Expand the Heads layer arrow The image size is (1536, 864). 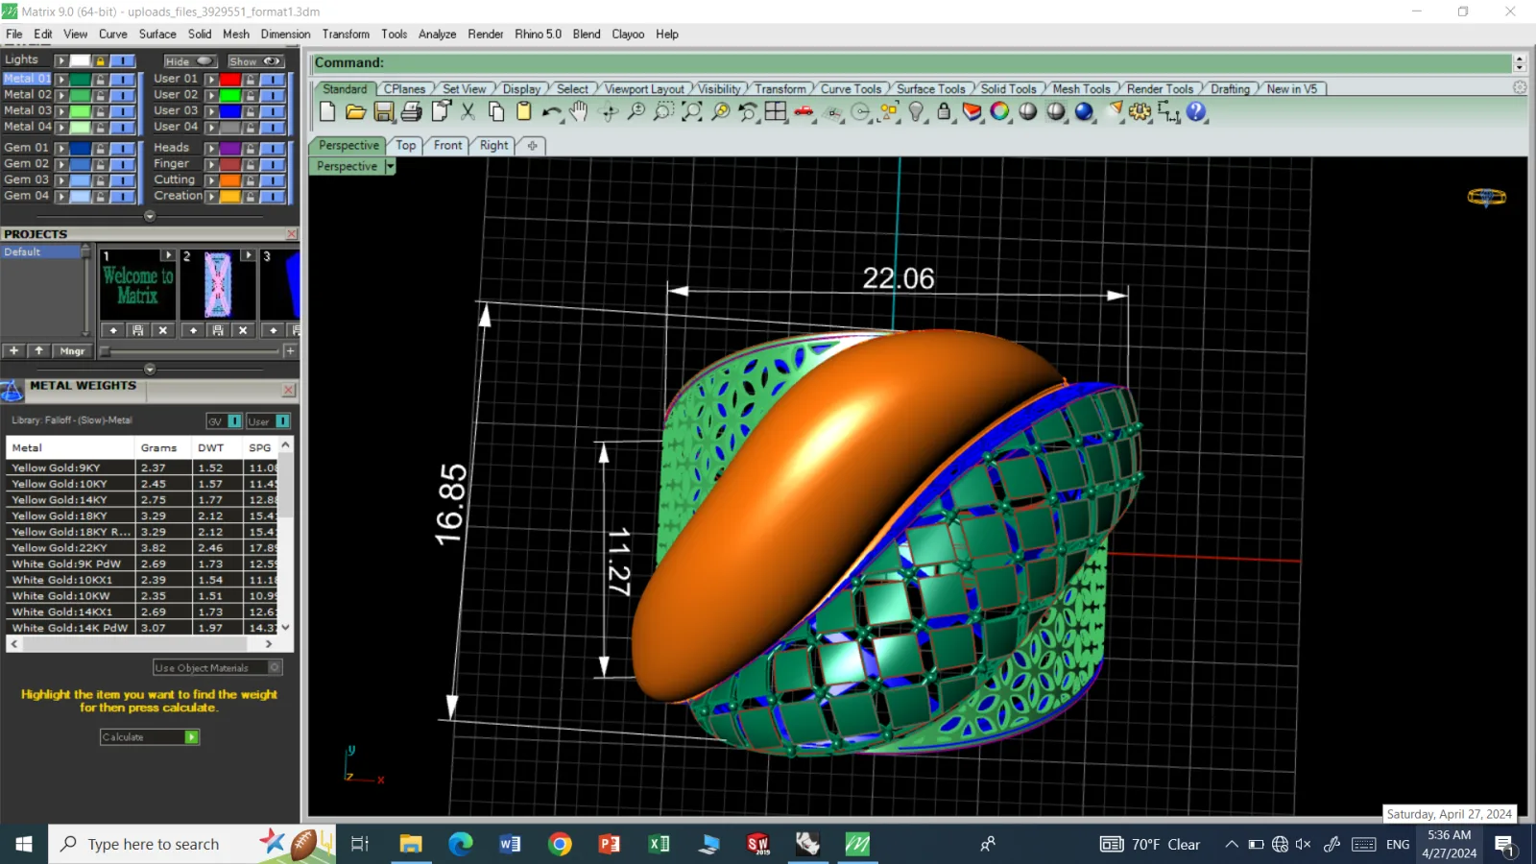211,148
